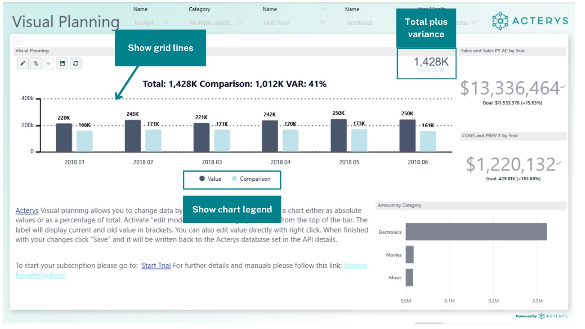Click the dark 2018 02 Value bar

(x=133, y=136)
